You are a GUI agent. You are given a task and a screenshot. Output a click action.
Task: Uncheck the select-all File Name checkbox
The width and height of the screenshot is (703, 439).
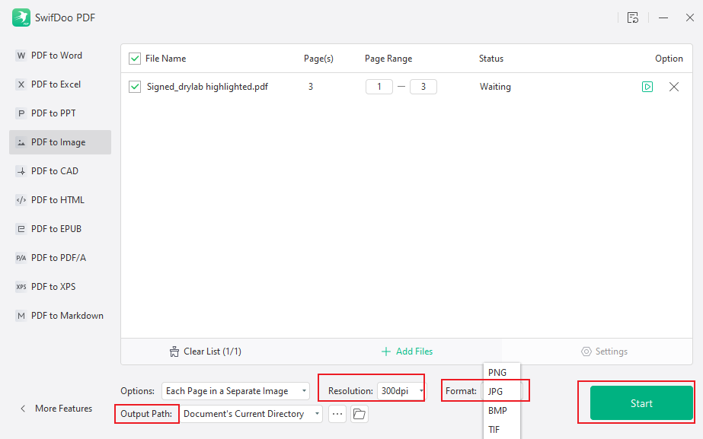pos(134,58)
